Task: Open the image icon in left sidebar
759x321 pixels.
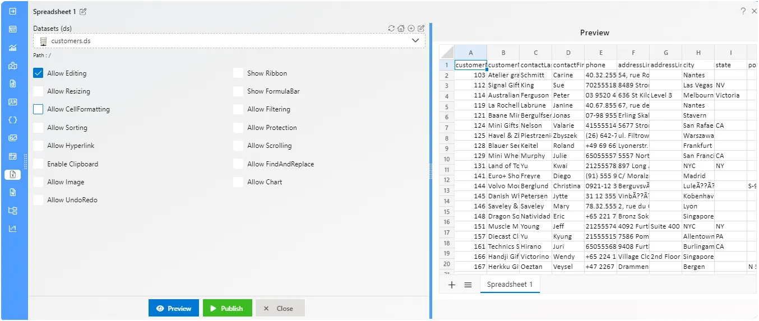Action: [x=13, y=138]
